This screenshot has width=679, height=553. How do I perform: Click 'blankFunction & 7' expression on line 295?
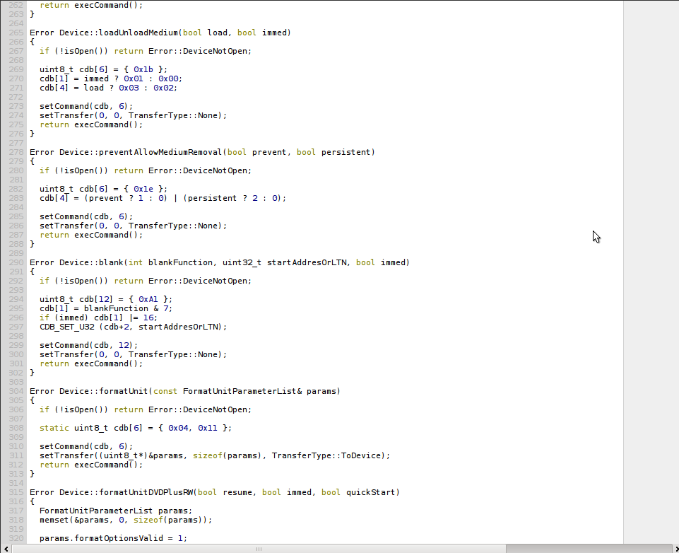click(126, 308)
